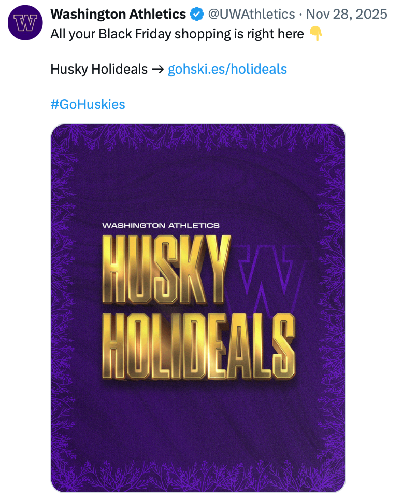Click the arrow after Husky Holideals text
This screenshot has height=500, width=402.
(x=157, y=69)
